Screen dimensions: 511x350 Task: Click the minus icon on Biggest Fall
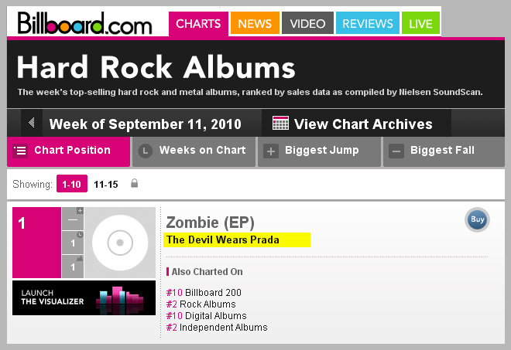click(x=396, y=151)
